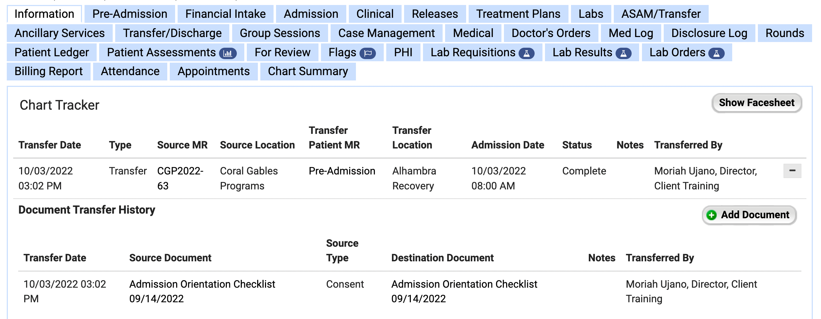
Task: Select the PHI tab
Action: click(x=403, y=53)
